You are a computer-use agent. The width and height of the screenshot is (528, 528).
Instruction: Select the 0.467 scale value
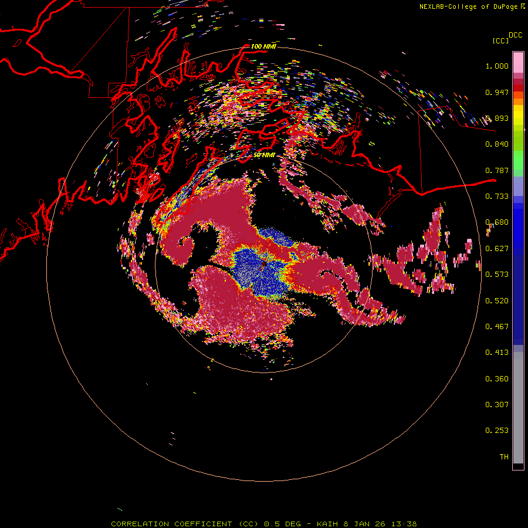tap(497, 326)
